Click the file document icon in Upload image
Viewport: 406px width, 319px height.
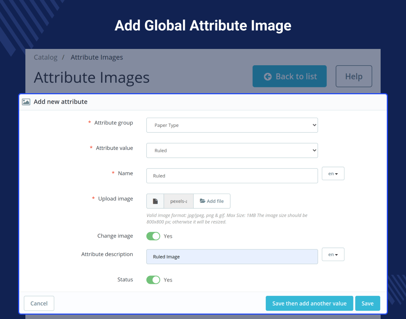[155, 201]
